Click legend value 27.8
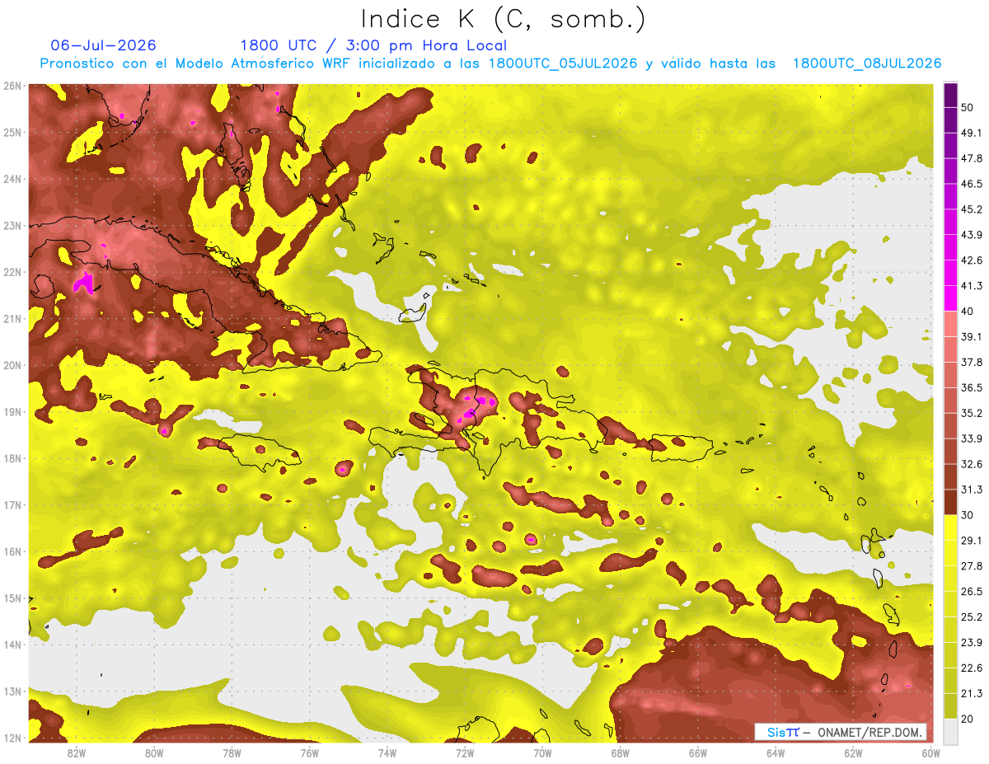989x764 pixels. (x=972, y=565)
